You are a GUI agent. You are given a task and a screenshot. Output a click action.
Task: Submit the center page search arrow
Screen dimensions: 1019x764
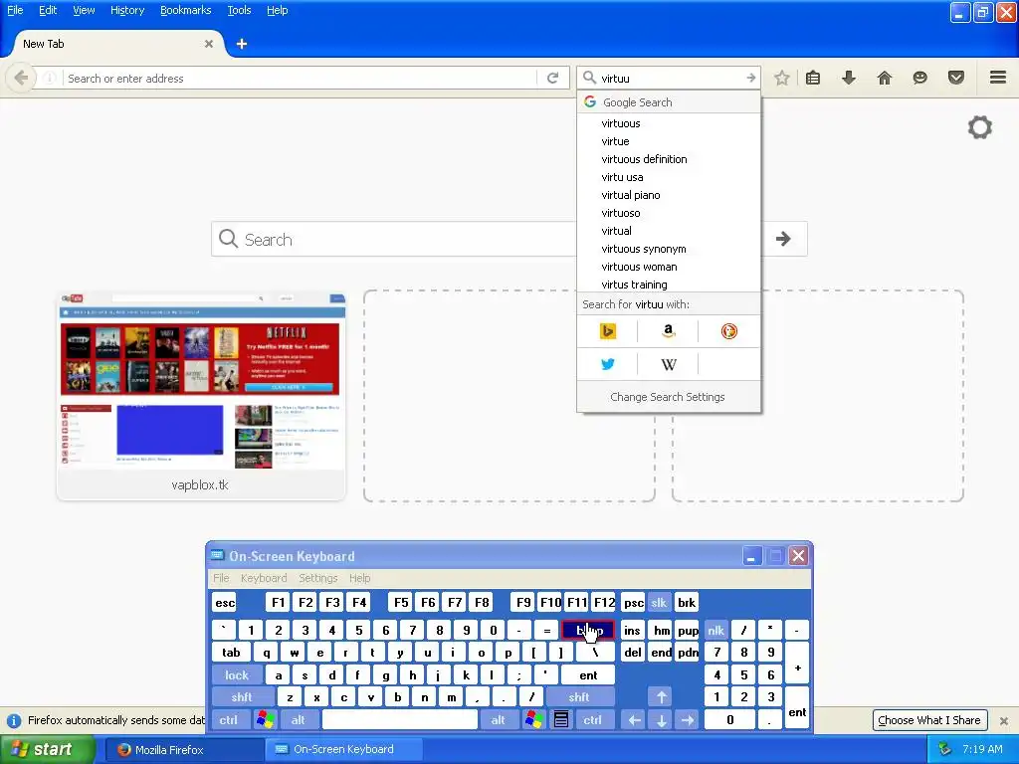[783, 239]
